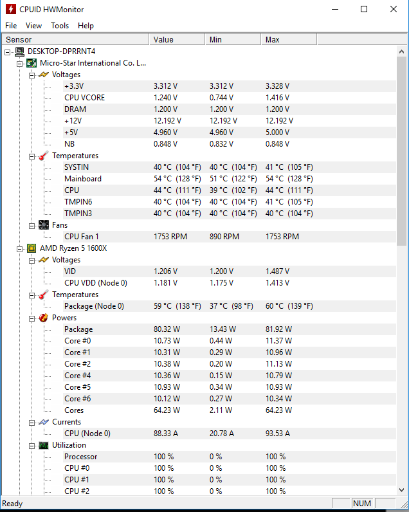Click the Powers flame icon
This screenshot has height=512, width=409.
click(44, 318)
